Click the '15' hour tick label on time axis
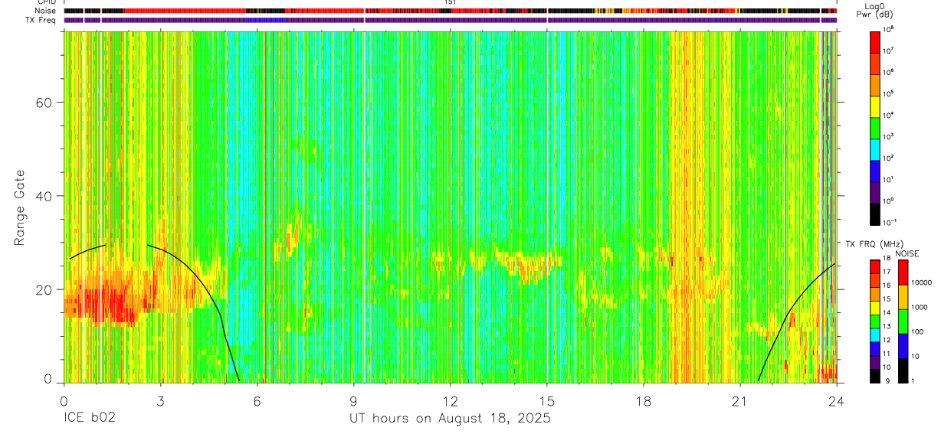 546,401
